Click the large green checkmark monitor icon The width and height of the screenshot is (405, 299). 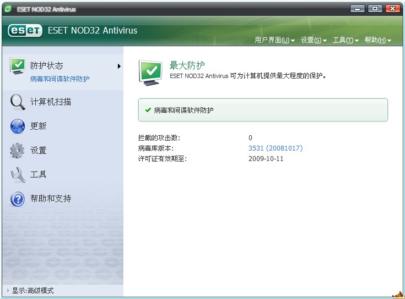(150, 73)
